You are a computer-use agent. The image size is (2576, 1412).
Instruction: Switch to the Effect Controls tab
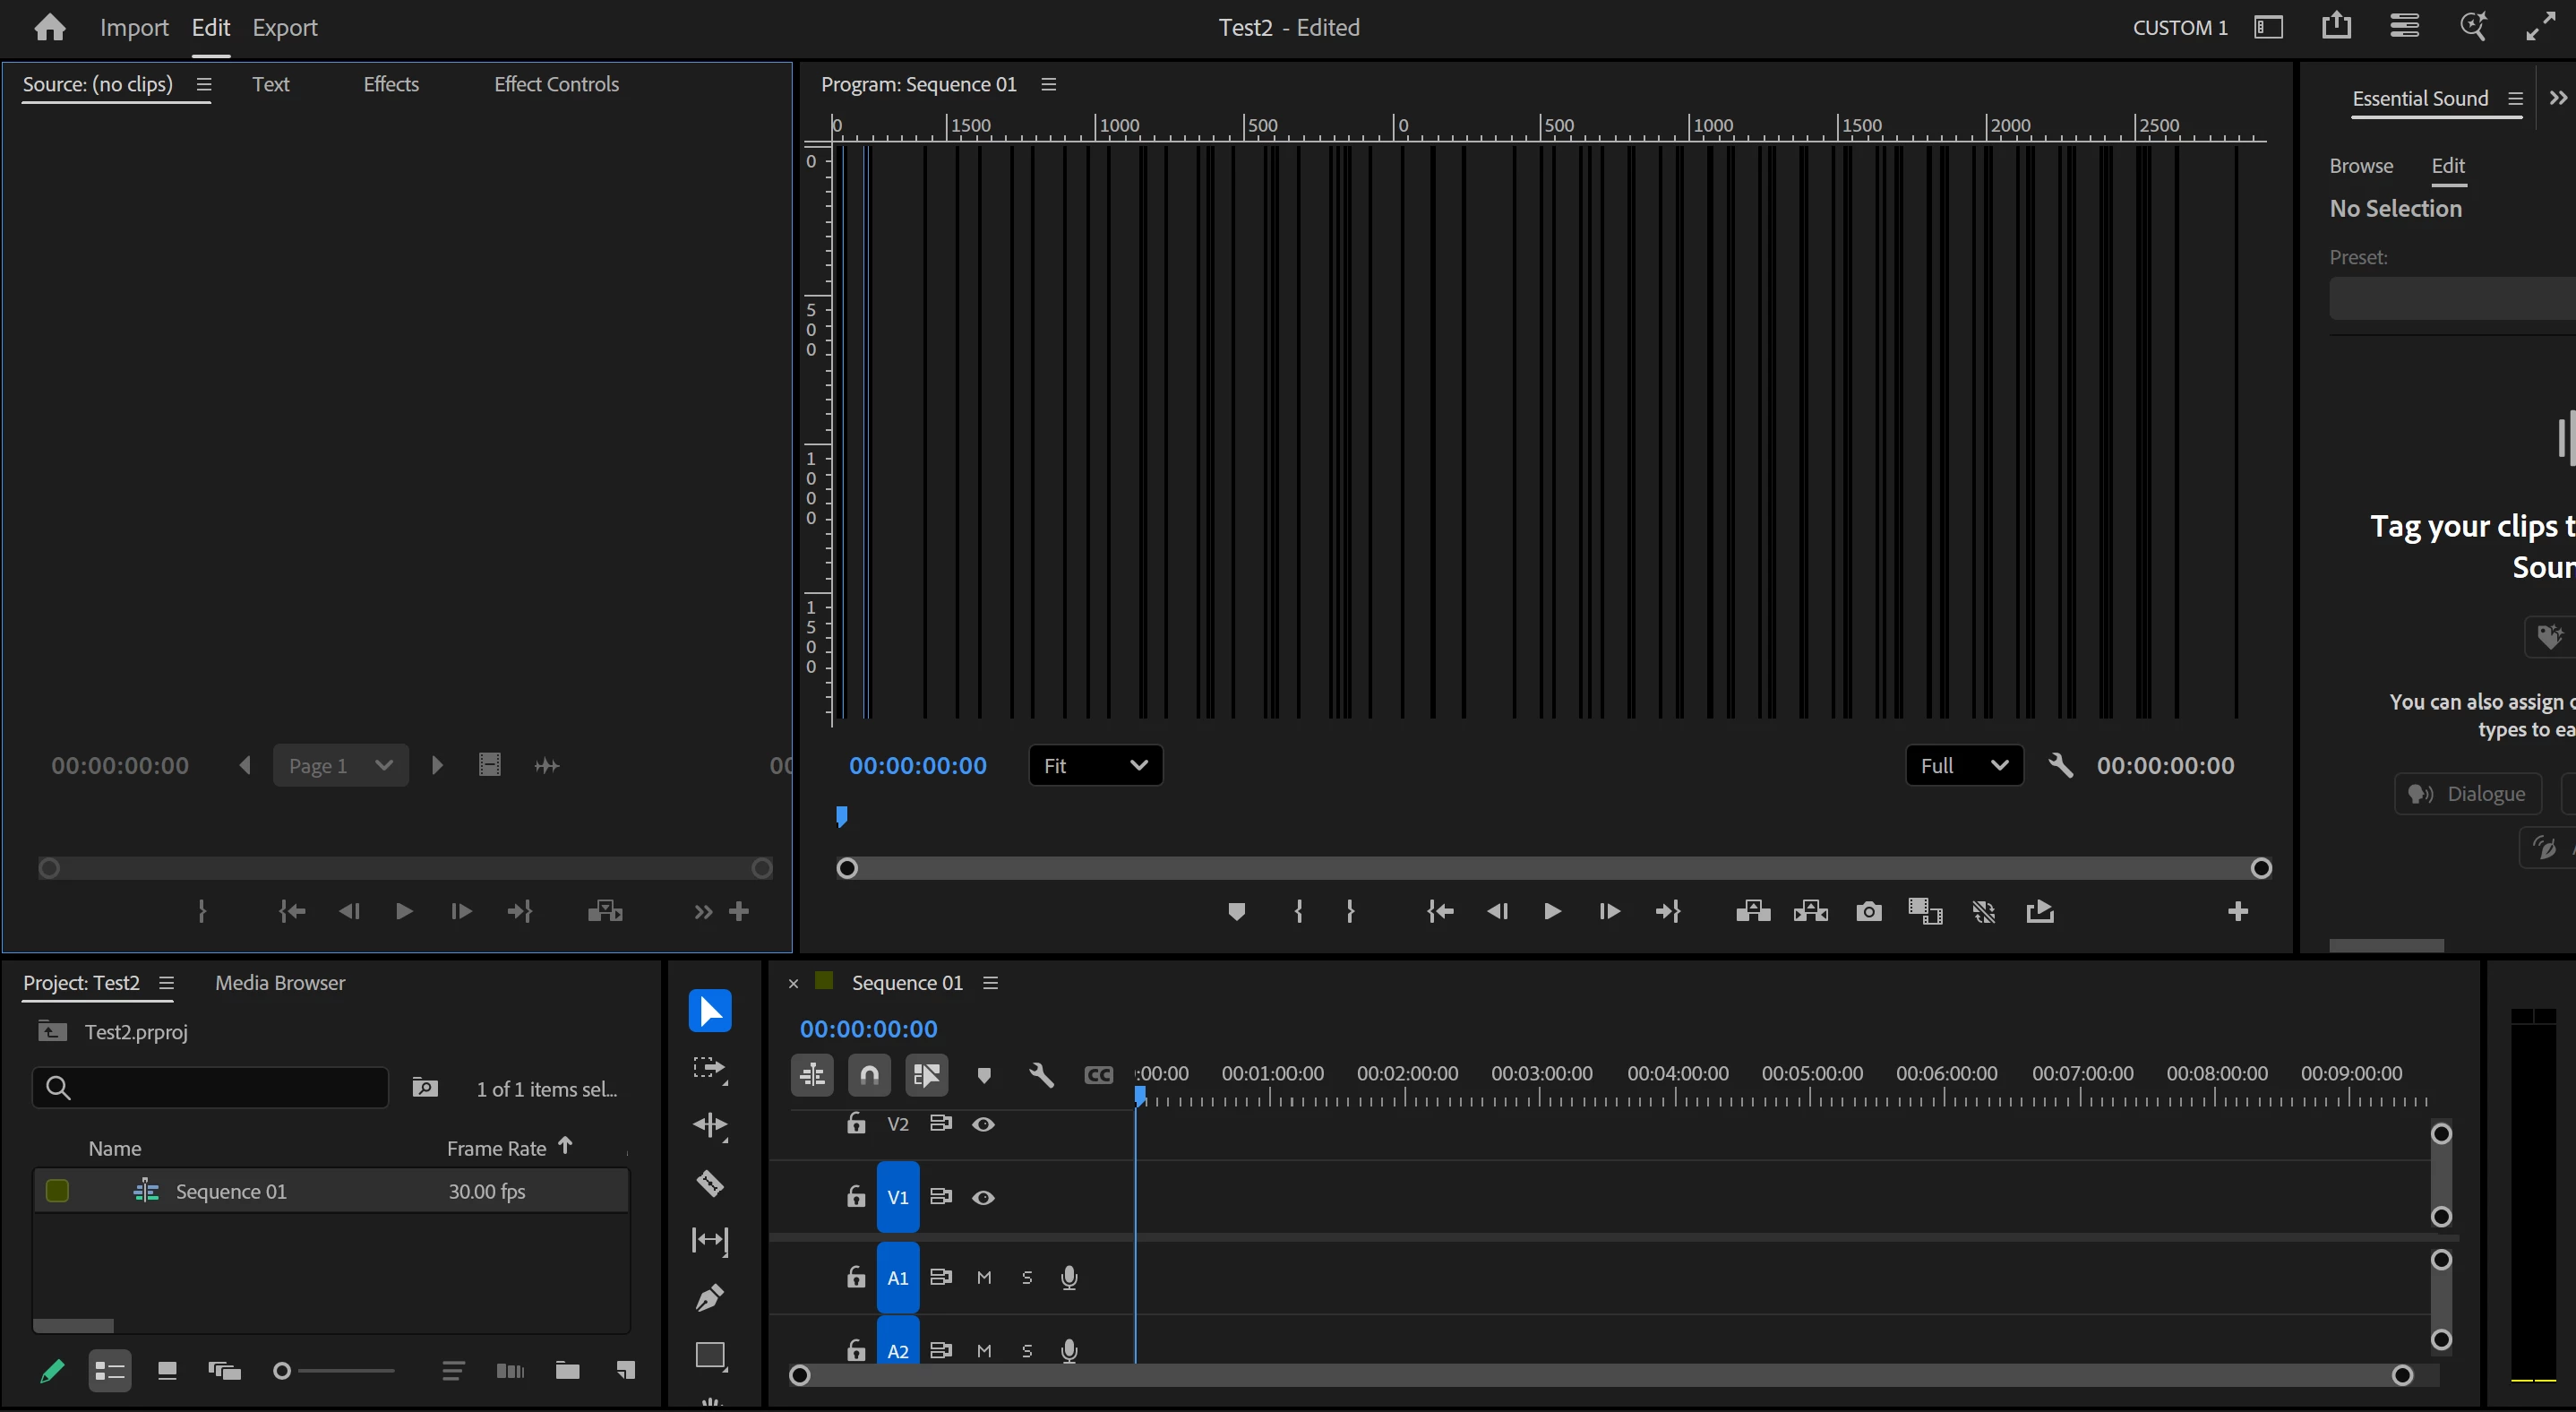tap(556, 84)
